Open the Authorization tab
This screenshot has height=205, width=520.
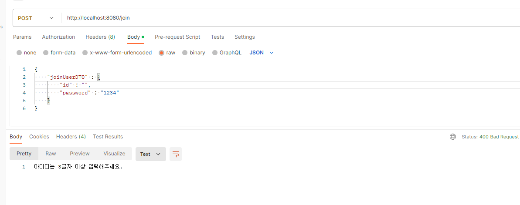pos(58,37)
